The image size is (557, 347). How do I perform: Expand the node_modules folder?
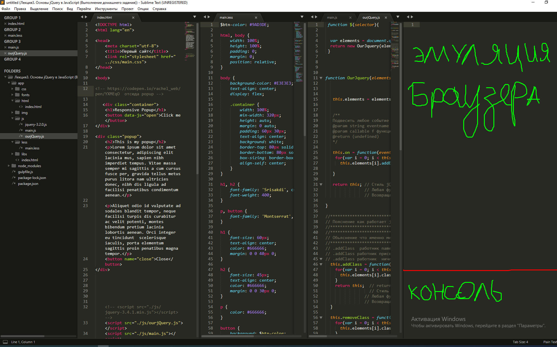pos(9,166)
